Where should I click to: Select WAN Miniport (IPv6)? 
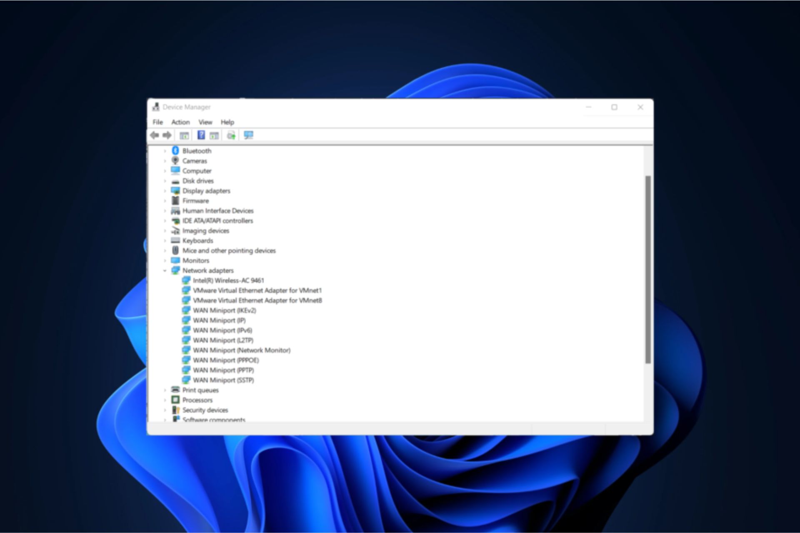pos(222,331)
